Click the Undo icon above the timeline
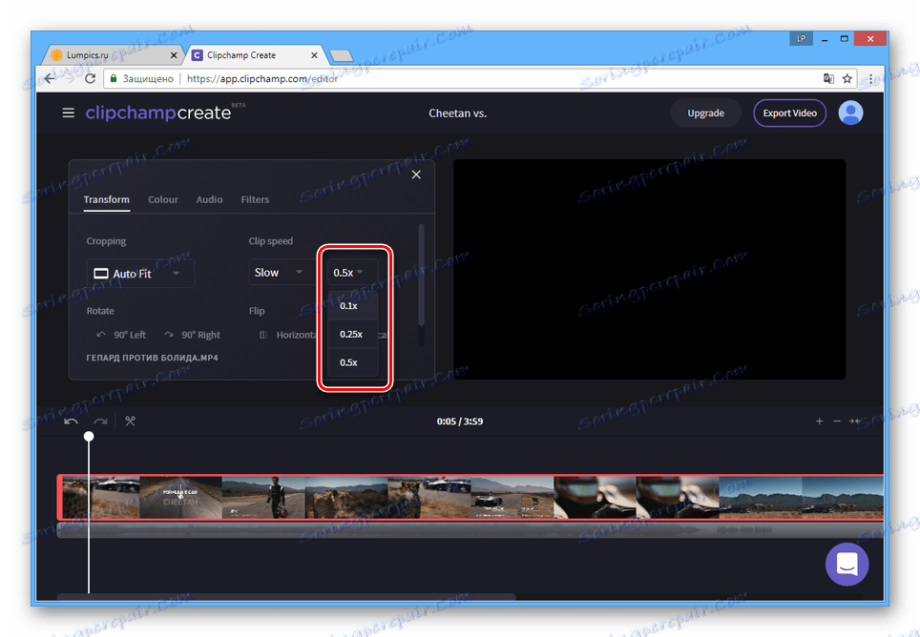The width and height of the screenshot is (920, 637). tap(70, 421)
